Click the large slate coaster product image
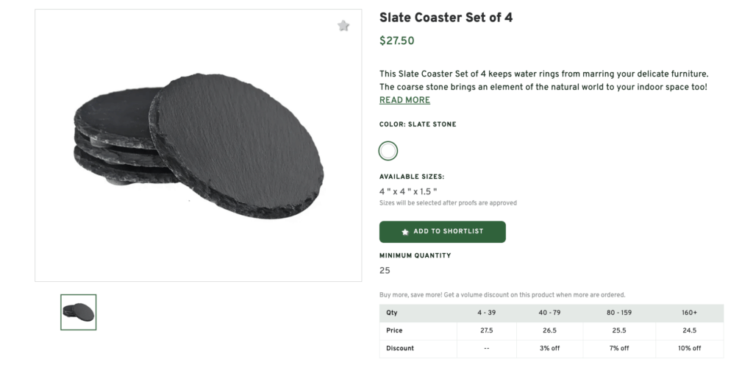This screenshot has height=365, width=753. tap(199, 145)
